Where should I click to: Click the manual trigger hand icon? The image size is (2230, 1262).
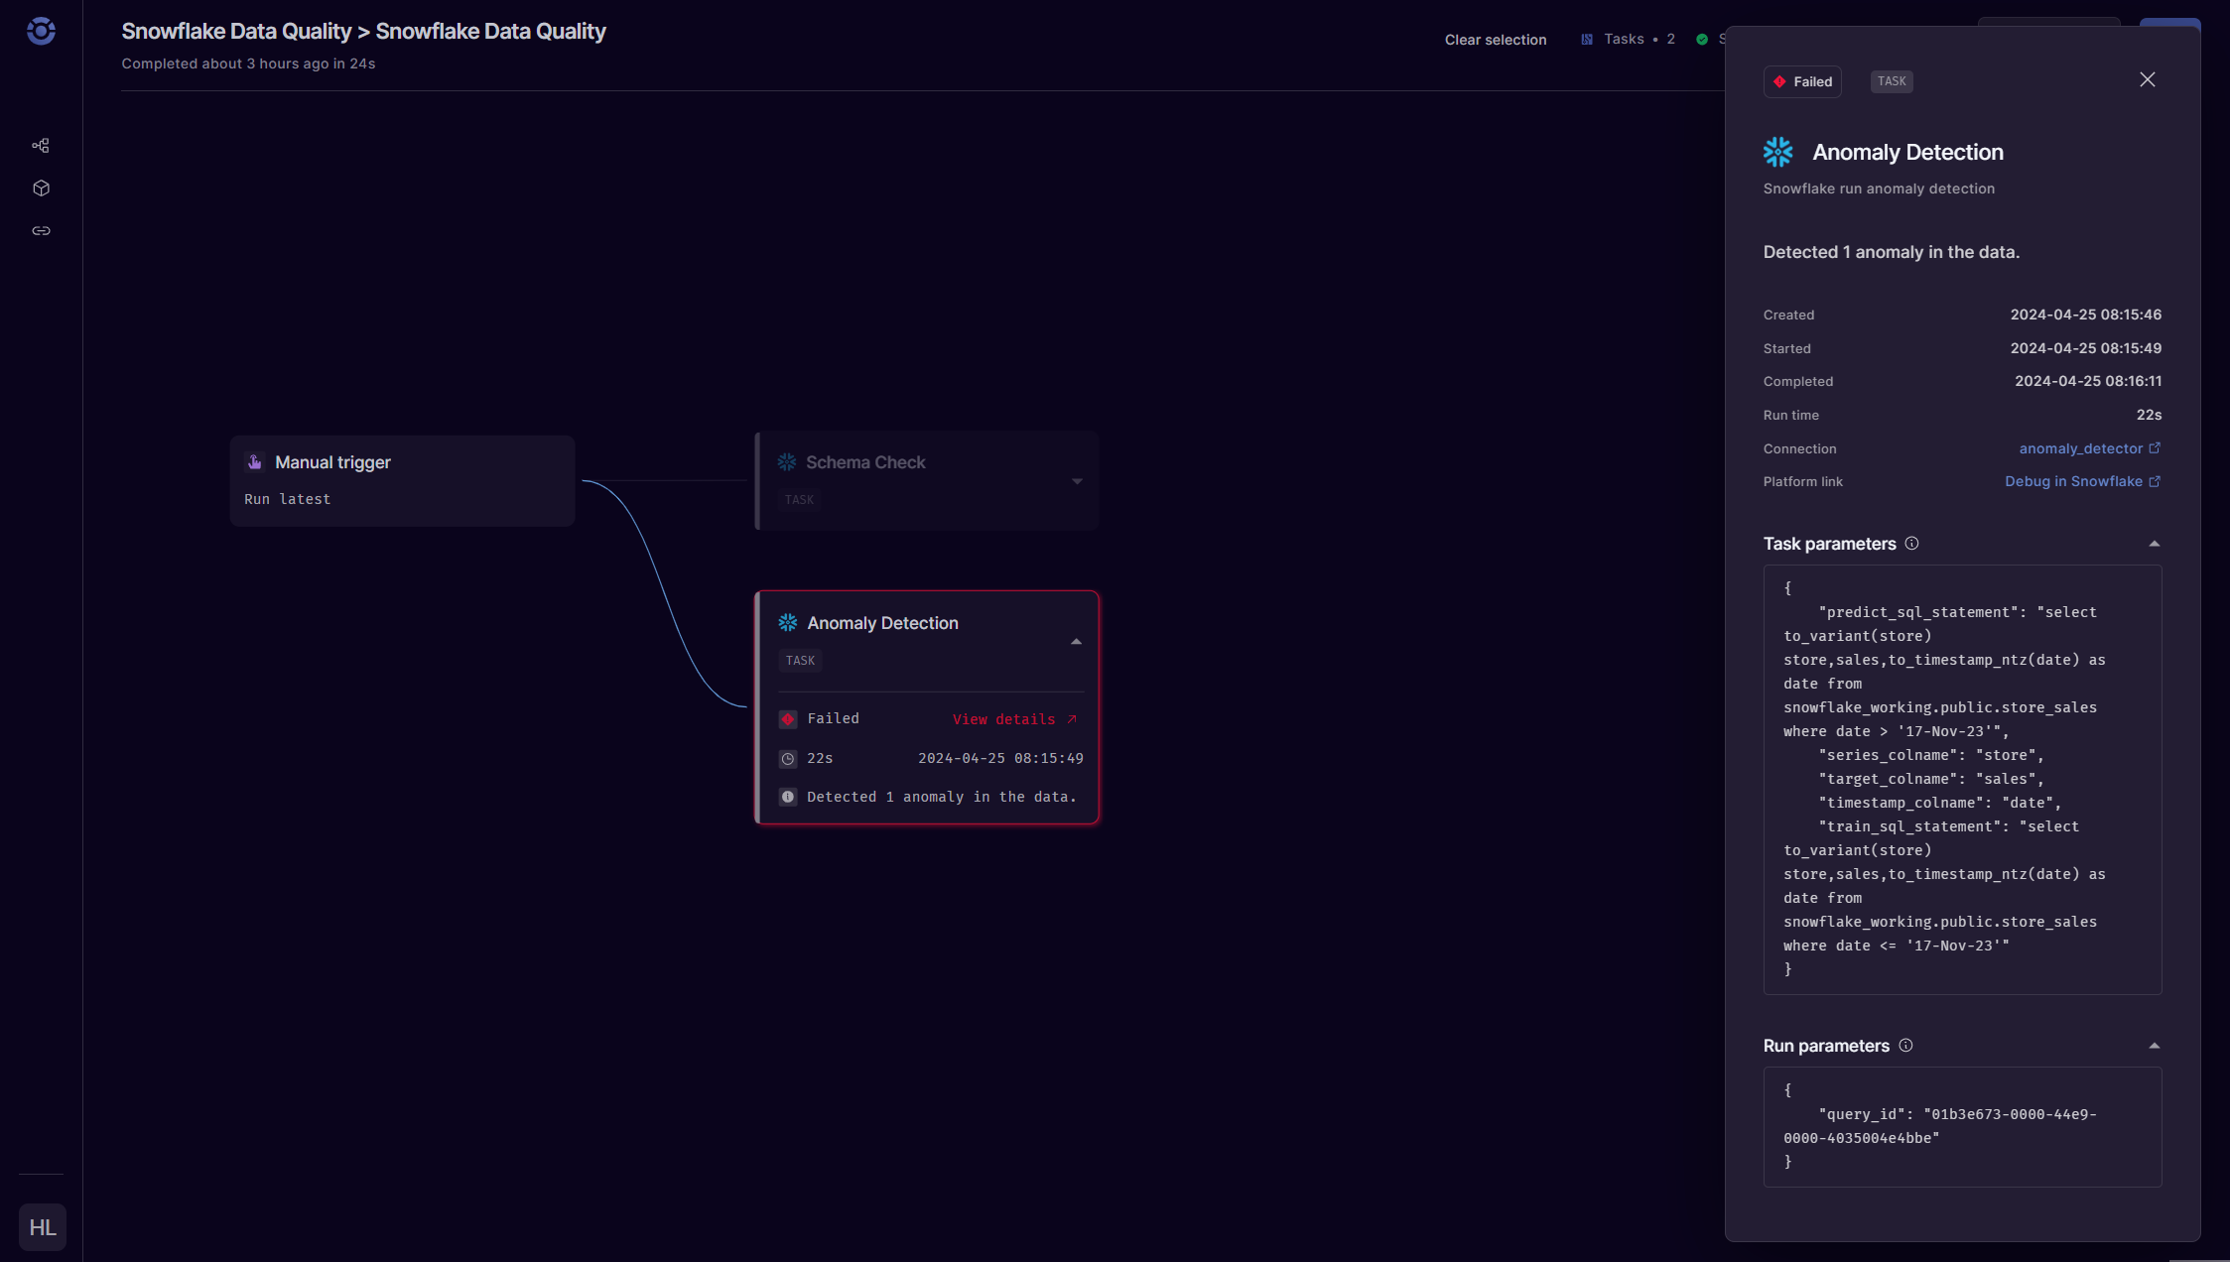pyautogui.click(x=256, y=461)
